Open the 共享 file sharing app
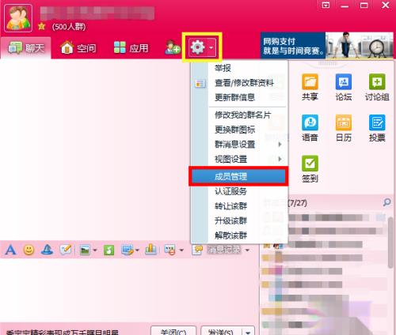Viewport: 396px width, 335px height. click(x=310, y=87)
